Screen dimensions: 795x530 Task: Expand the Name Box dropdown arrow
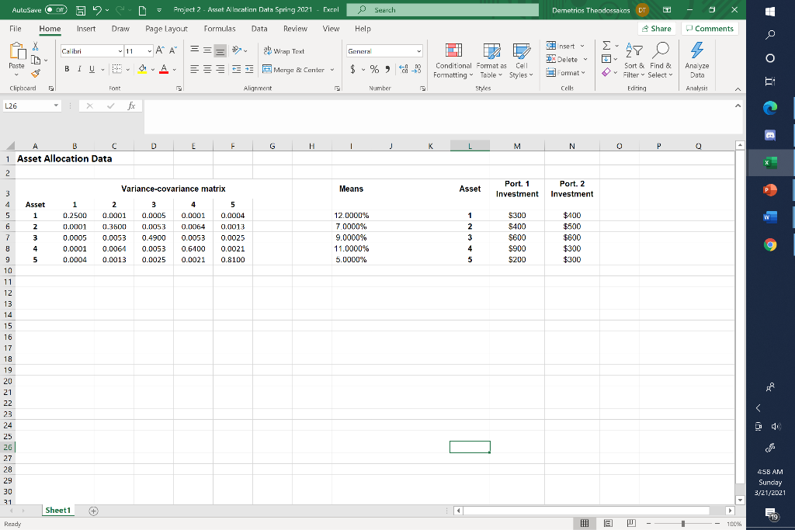56,106
